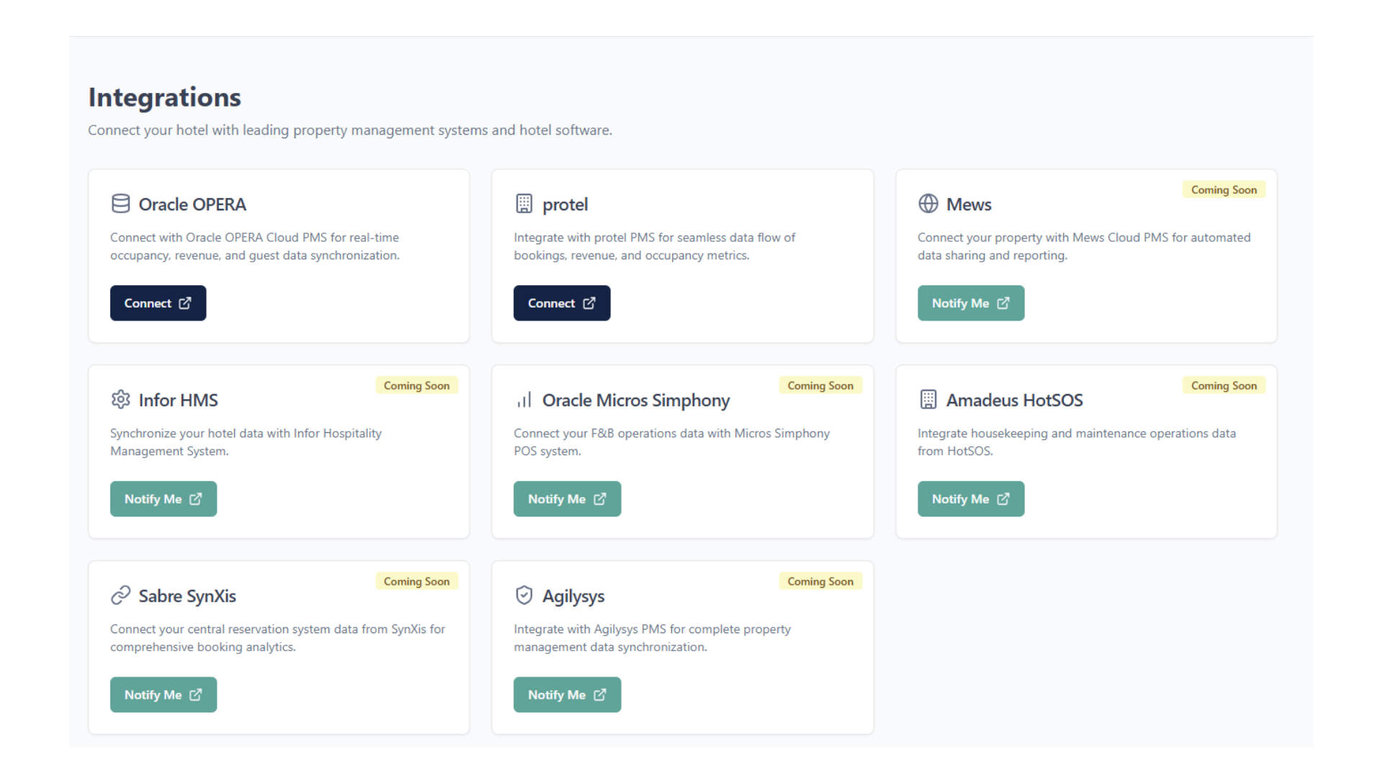Click the Oracle Micros Simphony title
Viewport: 1383px width, 778px height.
click(x=636, y=401)
